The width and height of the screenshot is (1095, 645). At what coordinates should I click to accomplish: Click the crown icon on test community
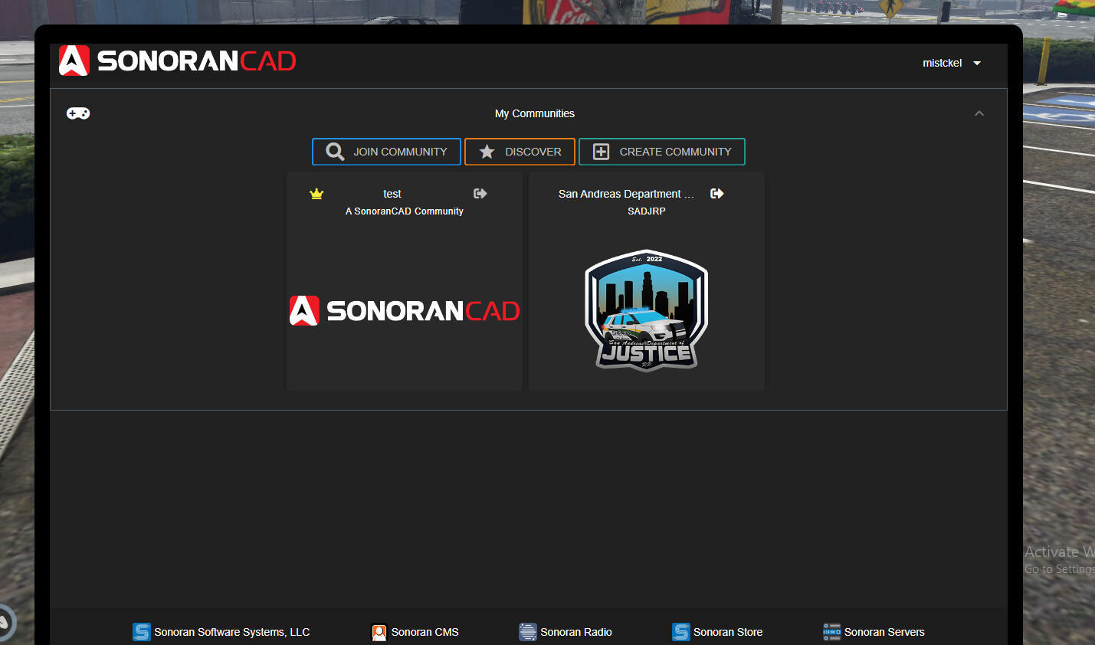pyautogui.click(x=316, y=194)
